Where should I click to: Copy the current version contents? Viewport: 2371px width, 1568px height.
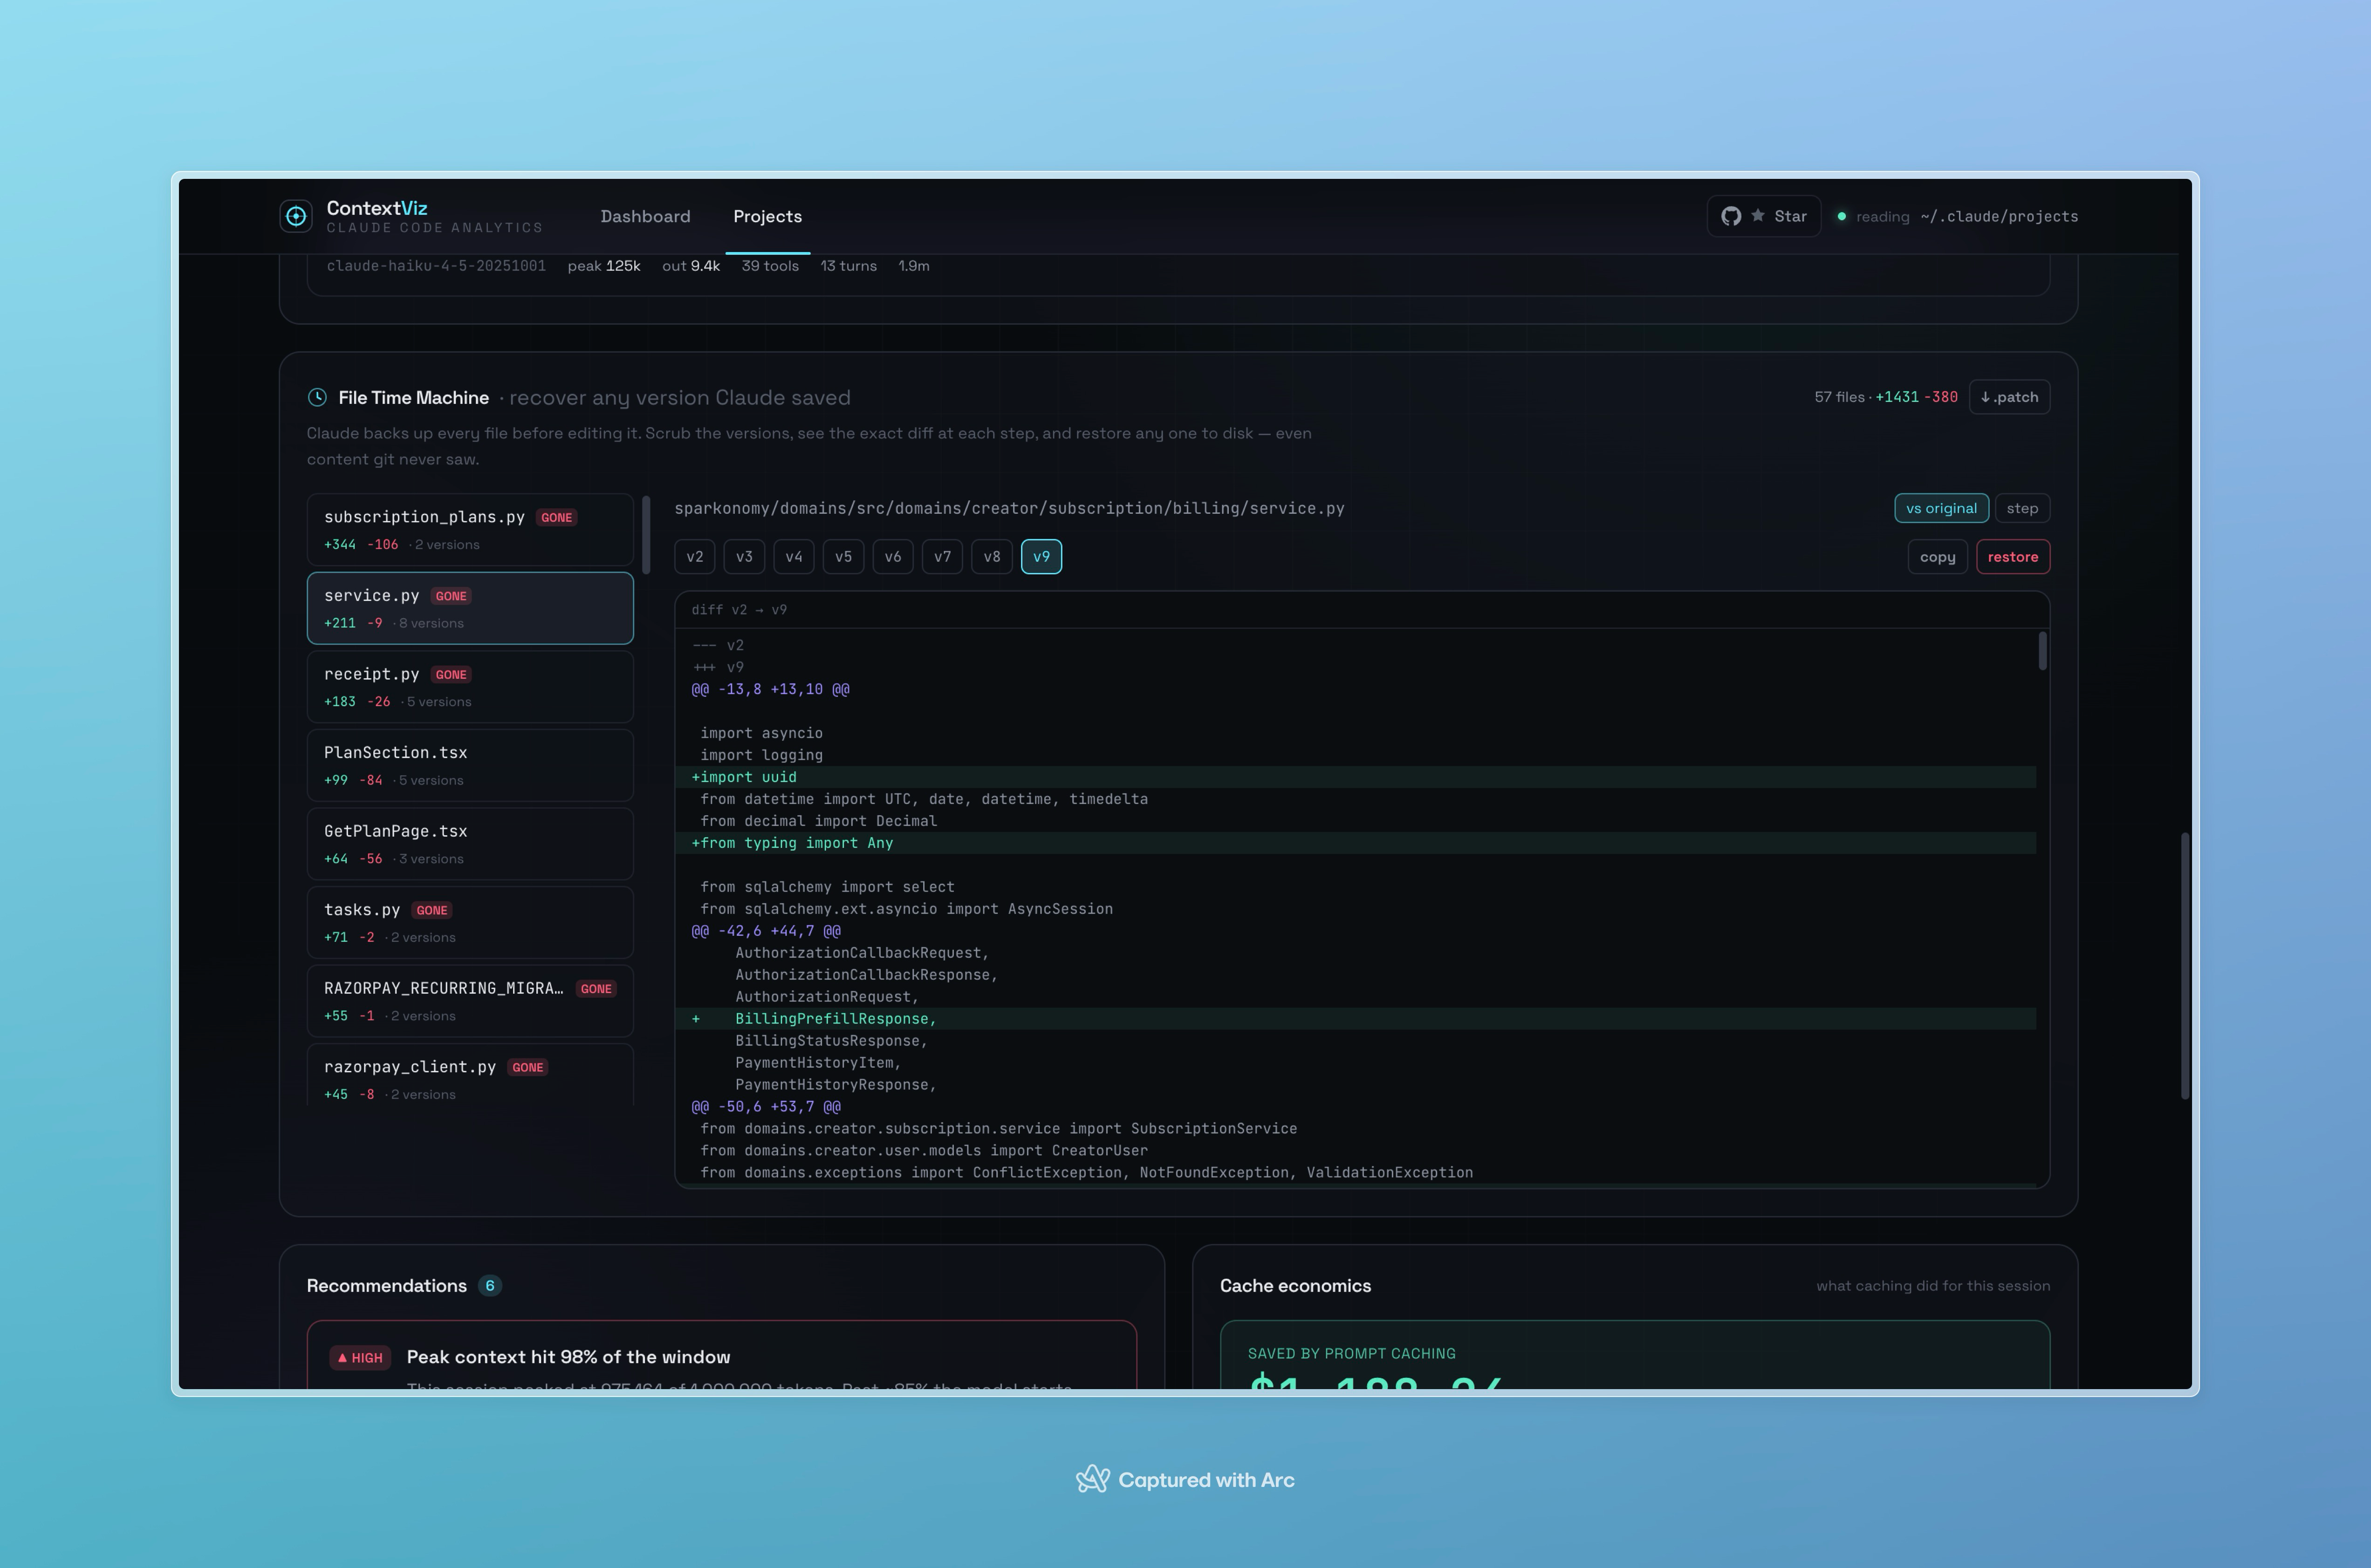1937,557
